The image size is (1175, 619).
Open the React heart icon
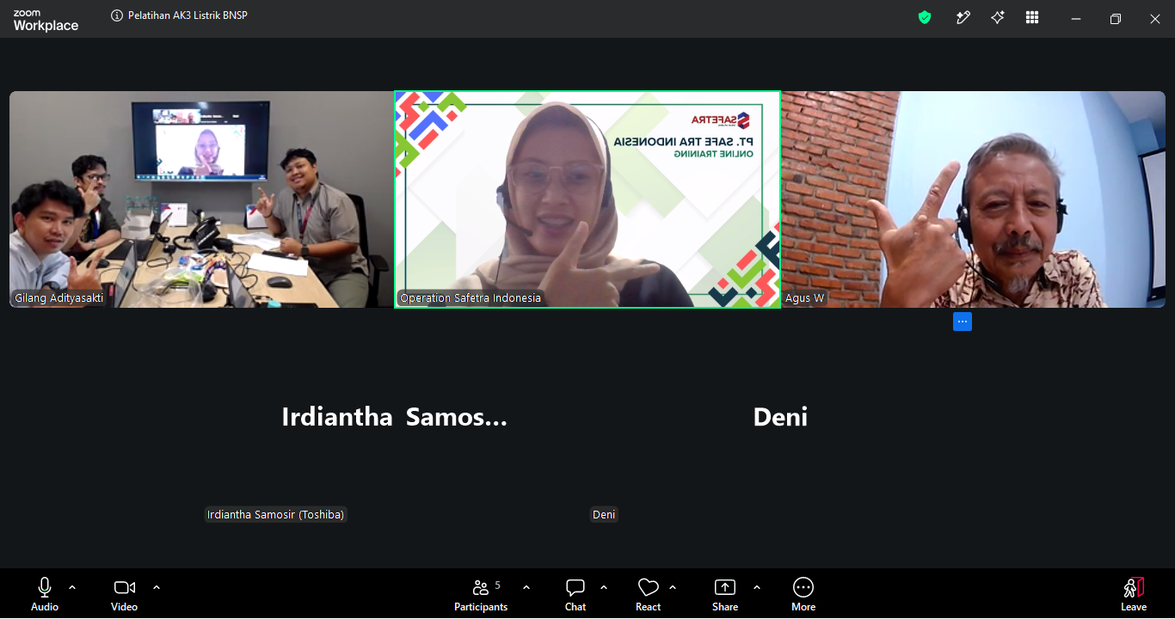648,594
